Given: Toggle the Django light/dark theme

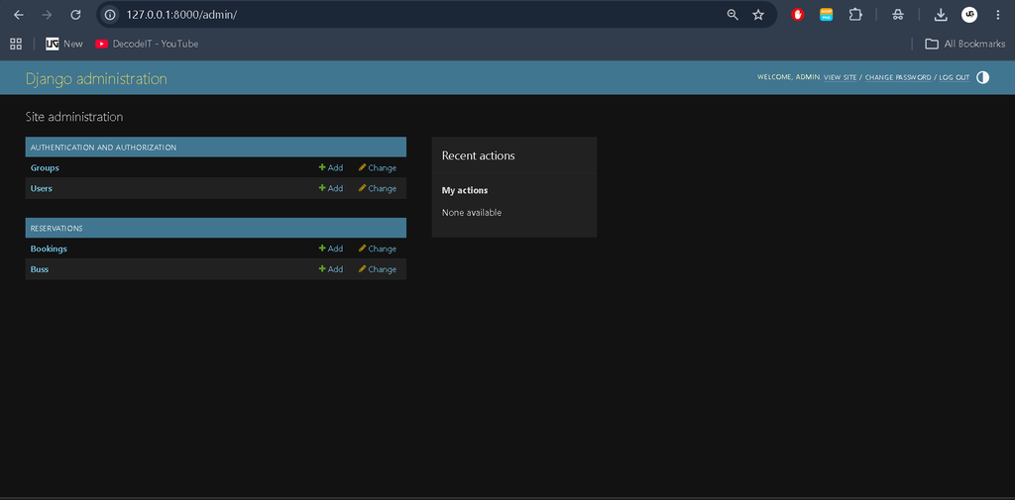Looking at the screenshot, I should coord(982,77).
